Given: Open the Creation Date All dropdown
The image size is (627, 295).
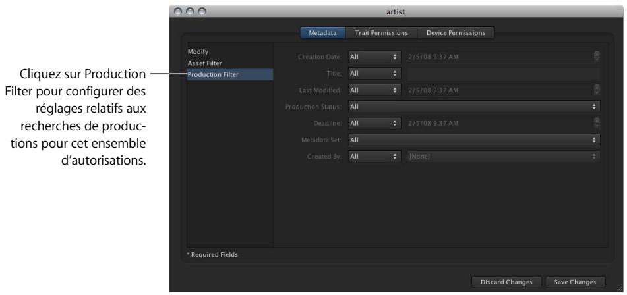Looking at the screenshot, I should click(374, 57).
